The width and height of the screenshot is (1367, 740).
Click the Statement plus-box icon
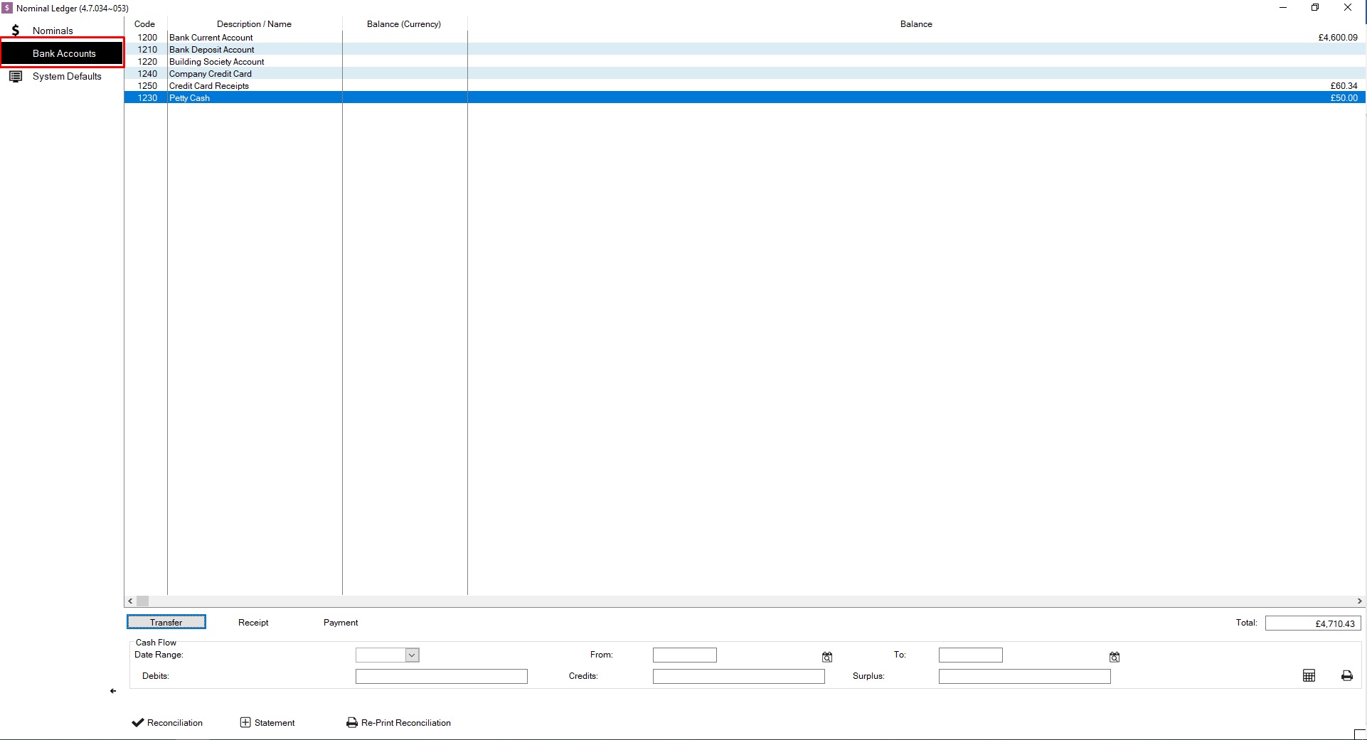pyautogui.click(x=245, y=722)
